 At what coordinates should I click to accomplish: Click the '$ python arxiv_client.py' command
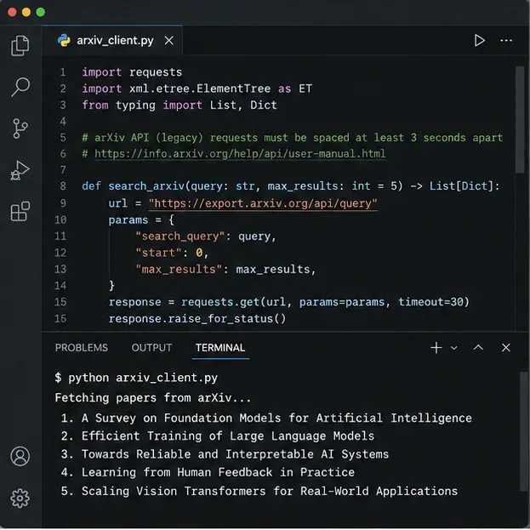point(136,378)
